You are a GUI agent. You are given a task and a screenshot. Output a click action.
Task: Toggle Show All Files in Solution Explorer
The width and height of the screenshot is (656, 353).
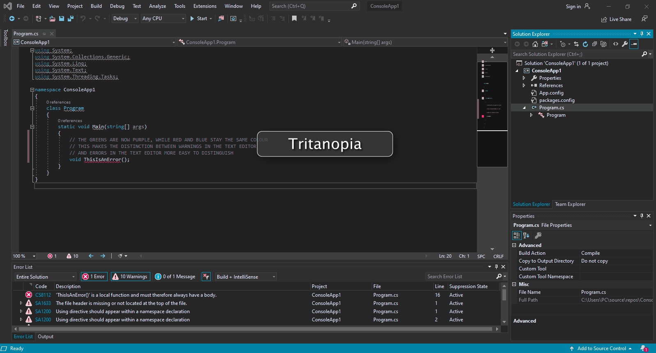(x=603, y=44)
